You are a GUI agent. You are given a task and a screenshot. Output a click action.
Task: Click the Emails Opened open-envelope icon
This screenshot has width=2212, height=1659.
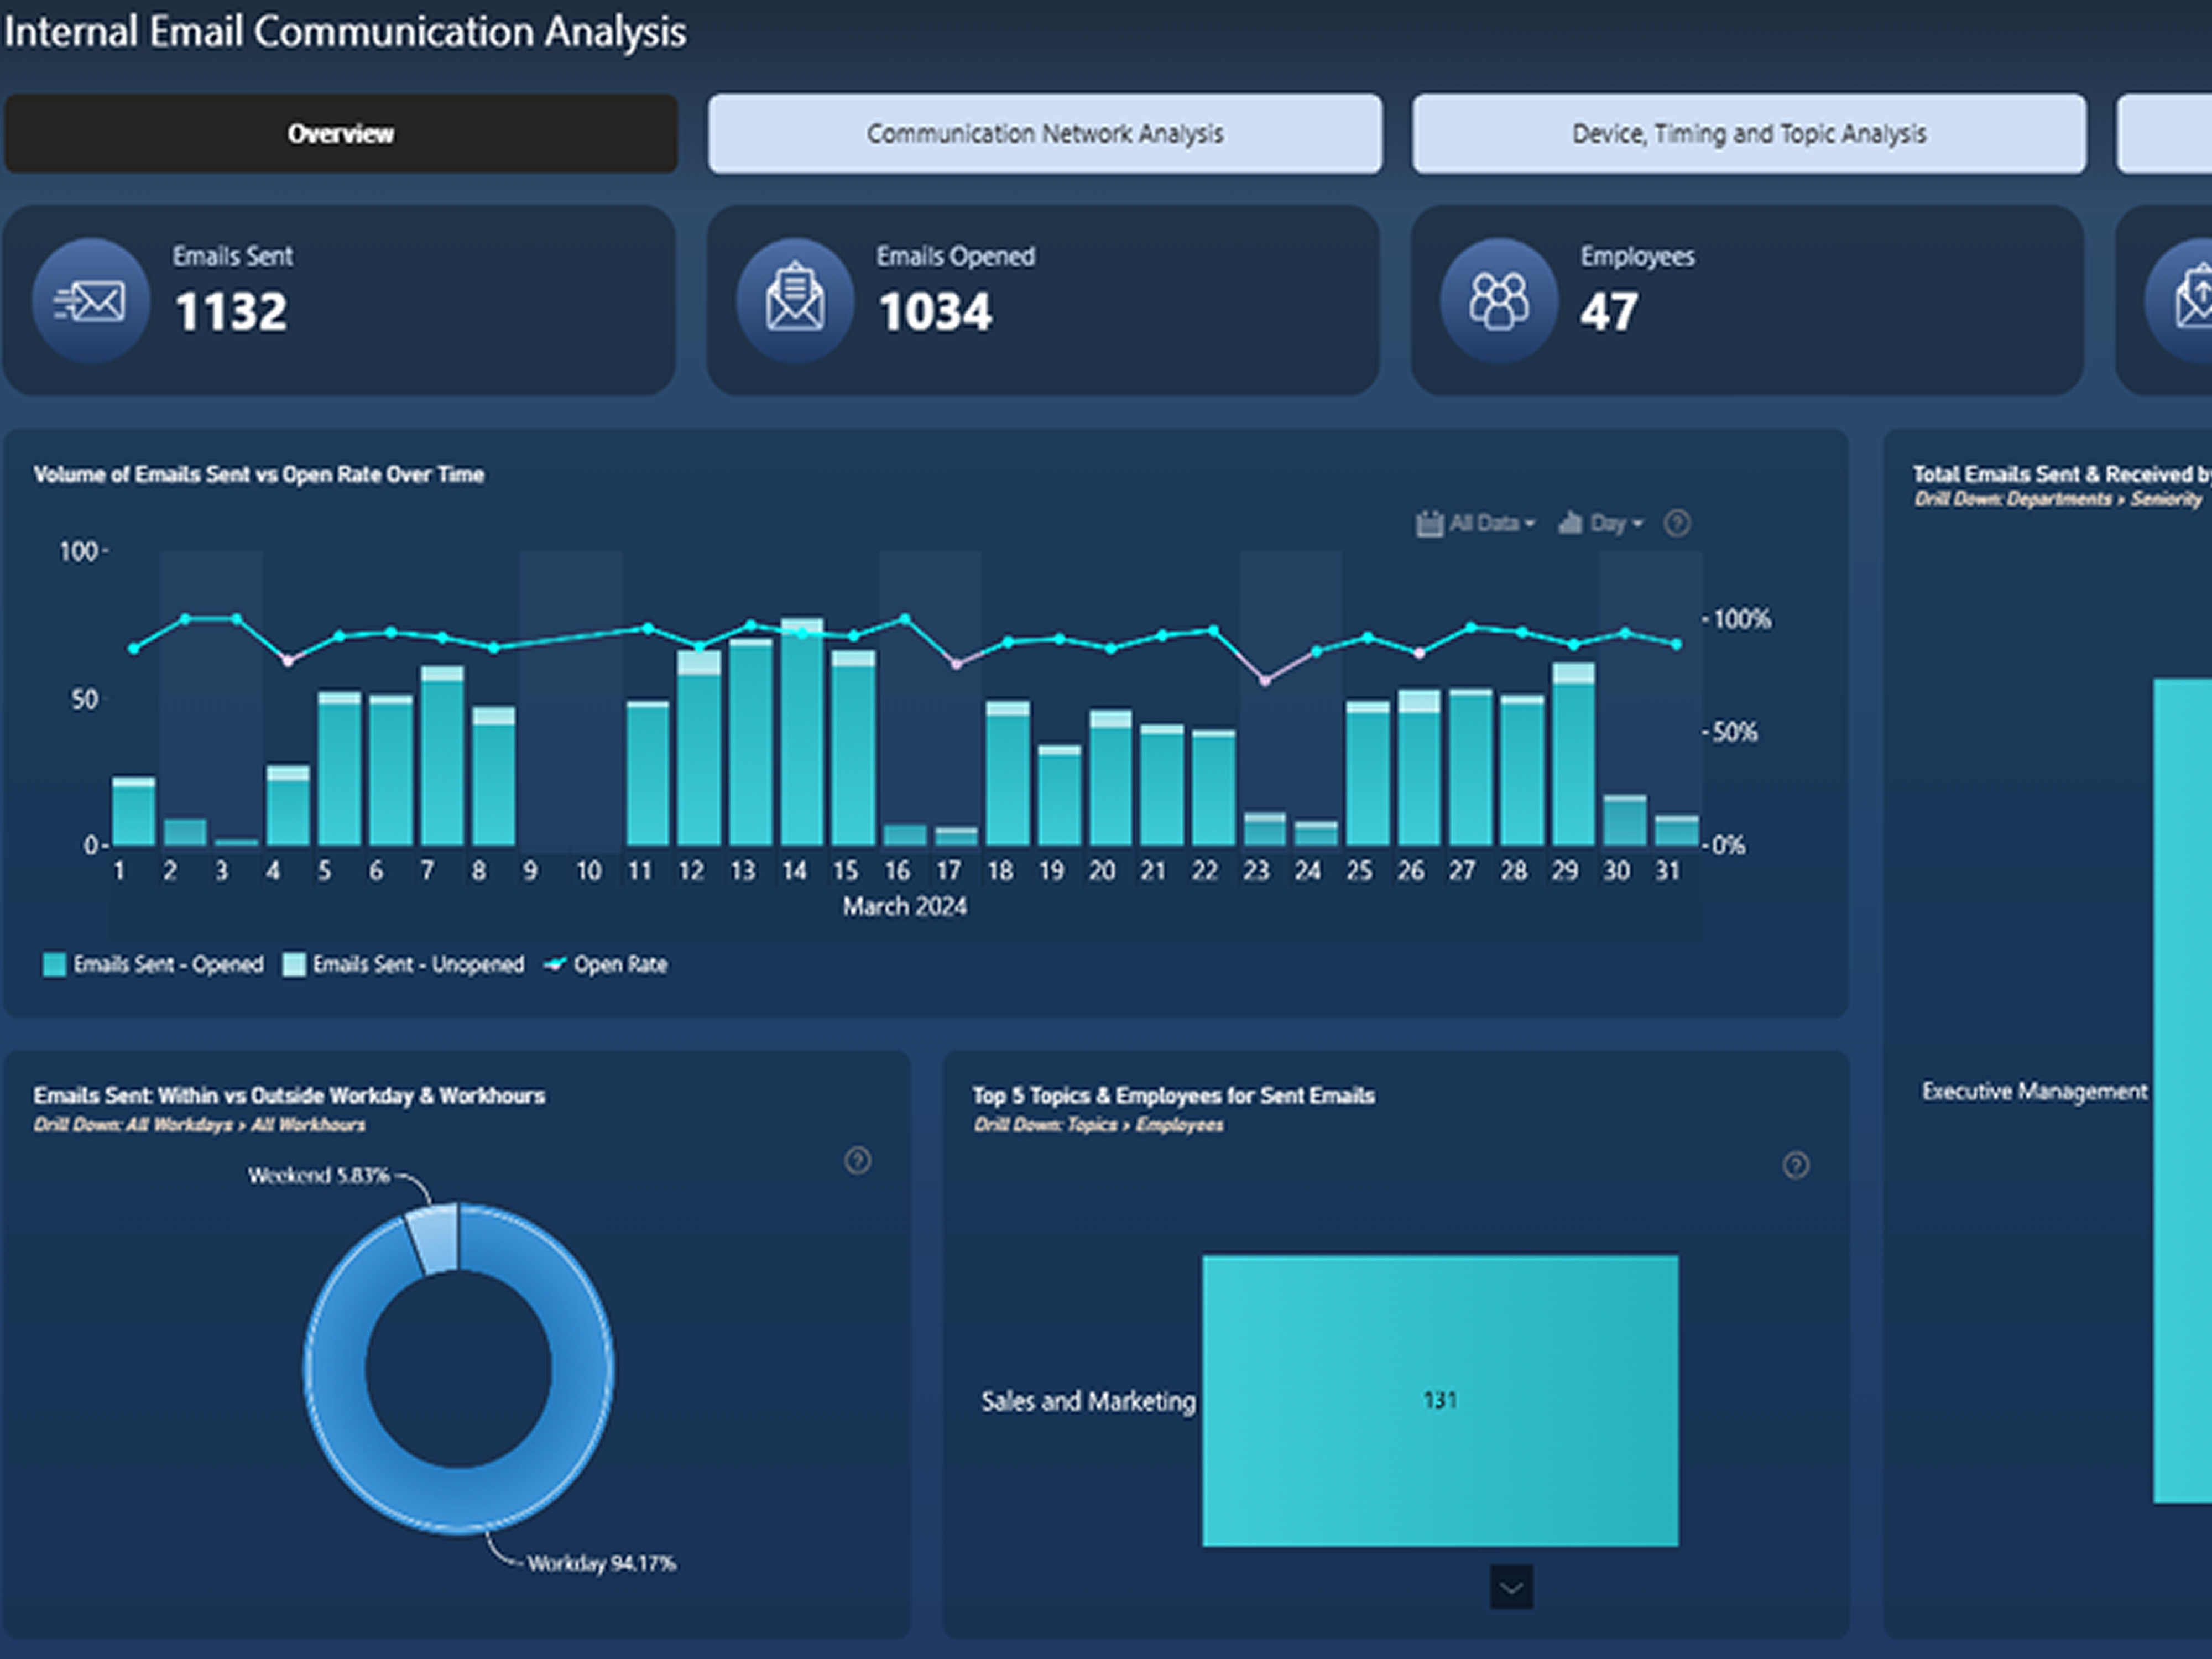(x=795, y=300)
